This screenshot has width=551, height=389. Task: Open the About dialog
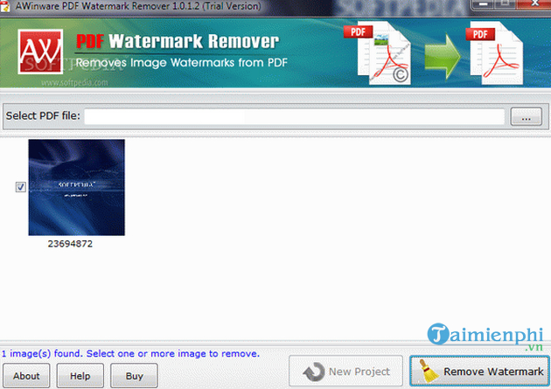26,376
